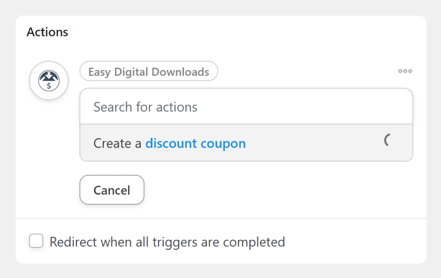Place cursor in the action search box
The width and height of the screenshot is (441, 278).
(x=246, y=107)
